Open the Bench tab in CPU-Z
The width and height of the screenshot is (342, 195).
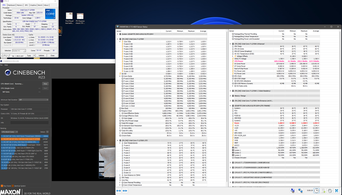pos(40,5)
